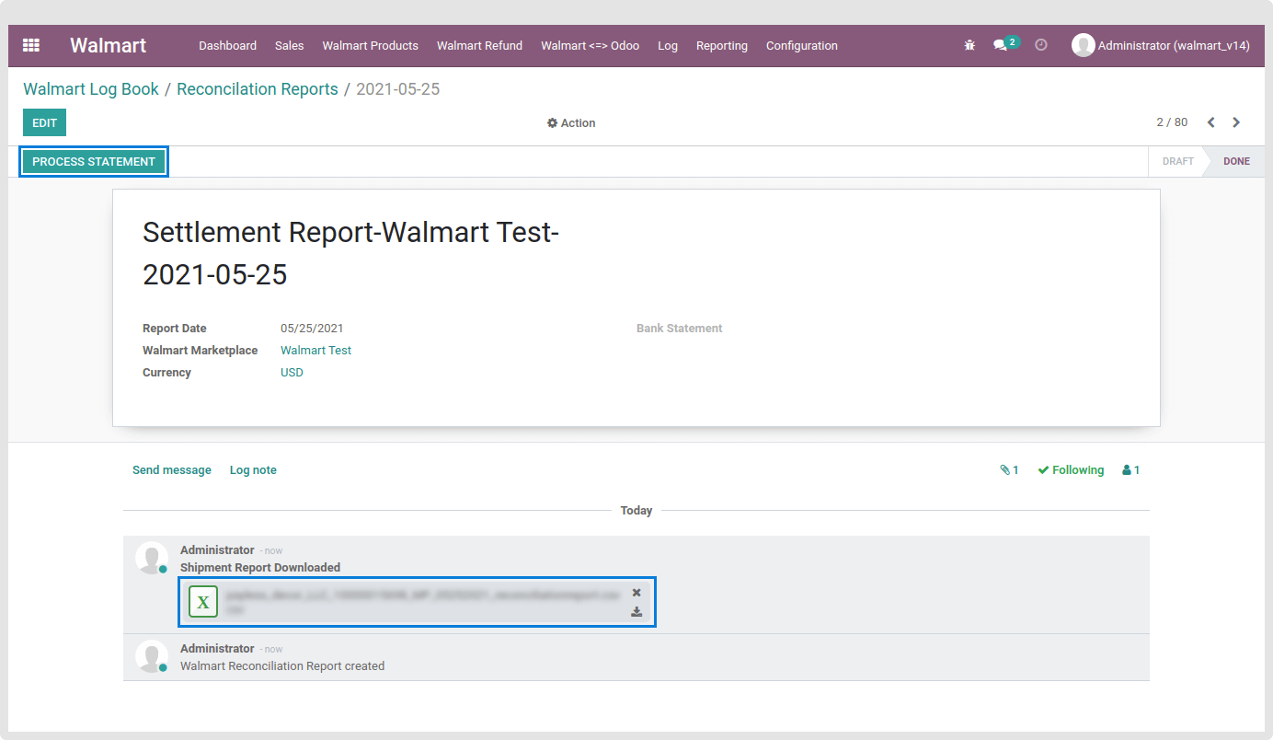Open the Configuration menu
The width and height of the screenshot is (1273, 740).
[802, 45]
